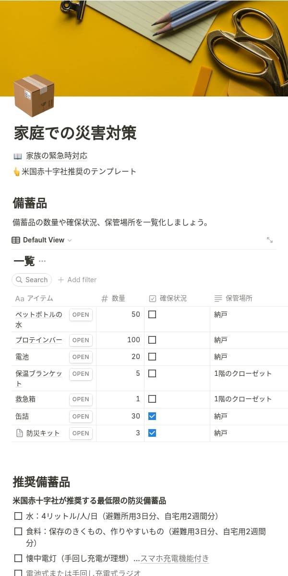This screenshot has height=576, width=288.
Task: Click the 数量 column number icon
Action: point(105,299)
